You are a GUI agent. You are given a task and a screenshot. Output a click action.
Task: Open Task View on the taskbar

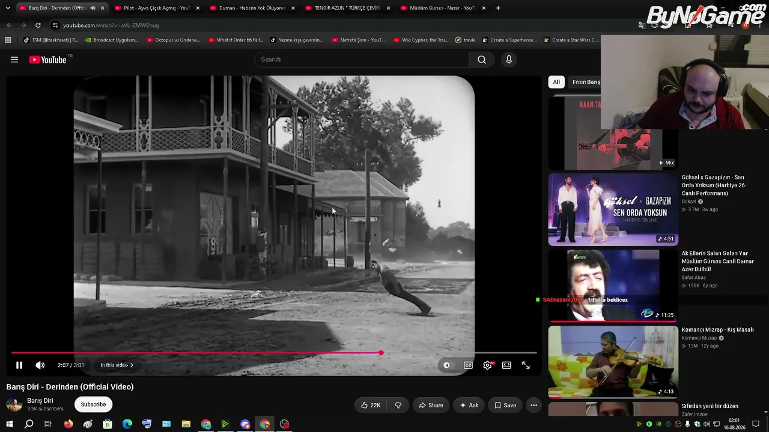pos(48,424)
